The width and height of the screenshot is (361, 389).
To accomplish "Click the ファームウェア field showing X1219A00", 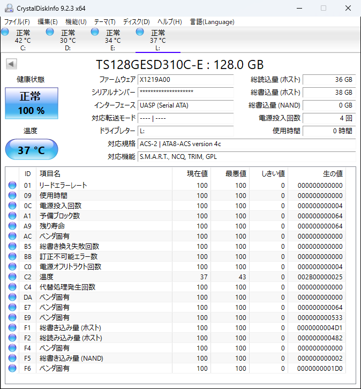I will pyautogui.click(x=185, y=79).
